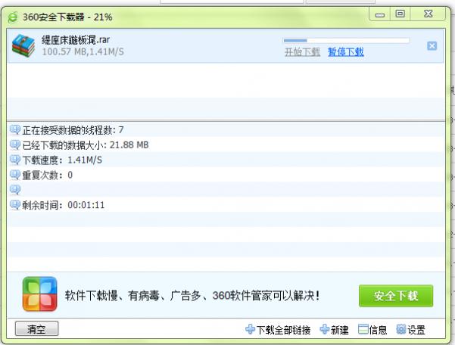Screen dimensions: 455x345
Task: Click the 360 downloader logo in title bar
Action: click(x=13, y=17)
